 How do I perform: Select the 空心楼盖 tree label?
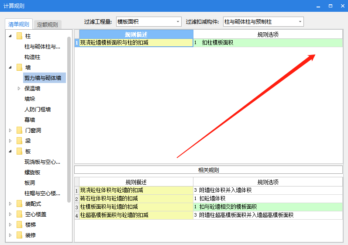coord(36,214)
